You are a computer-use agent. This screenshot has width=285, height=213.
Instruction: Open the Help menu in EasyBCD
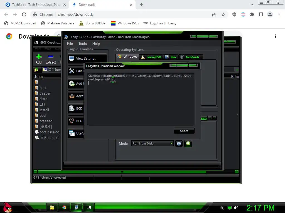(x=96, y=44)
